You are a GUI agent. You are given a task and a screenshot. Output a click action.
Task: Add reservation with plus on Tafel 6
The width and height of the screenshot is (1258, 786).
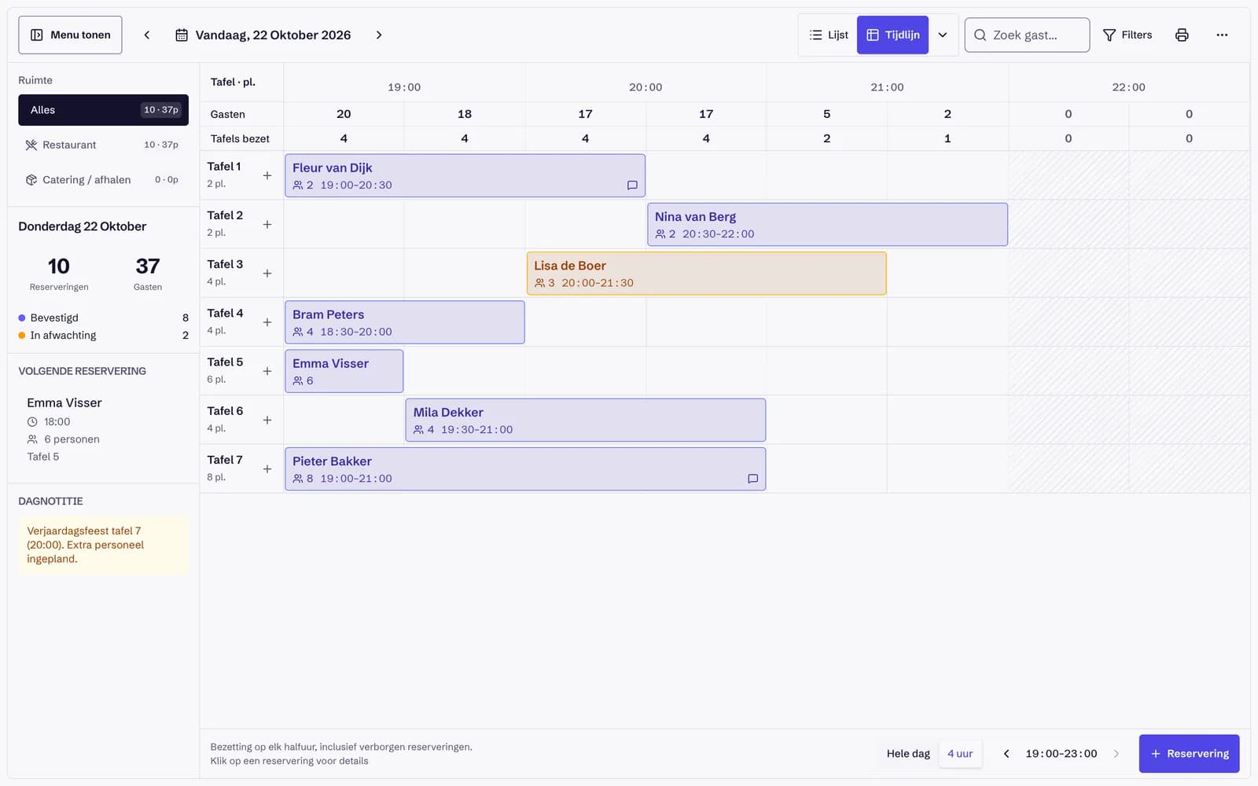pyautogui.click(x=267, y=420)
